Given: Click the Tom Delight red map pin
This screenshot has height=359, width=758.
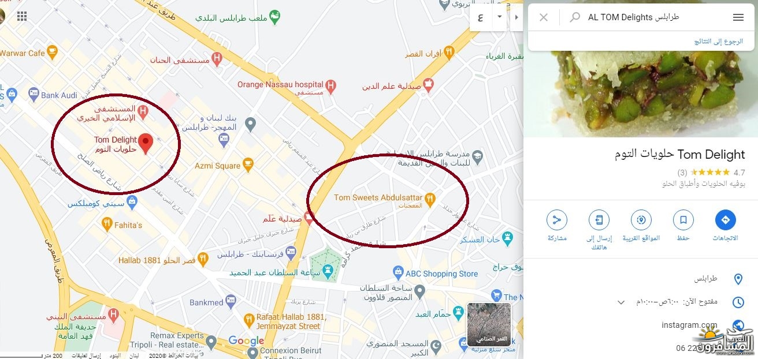Looking at the screenshot, I should coord(146,144).
